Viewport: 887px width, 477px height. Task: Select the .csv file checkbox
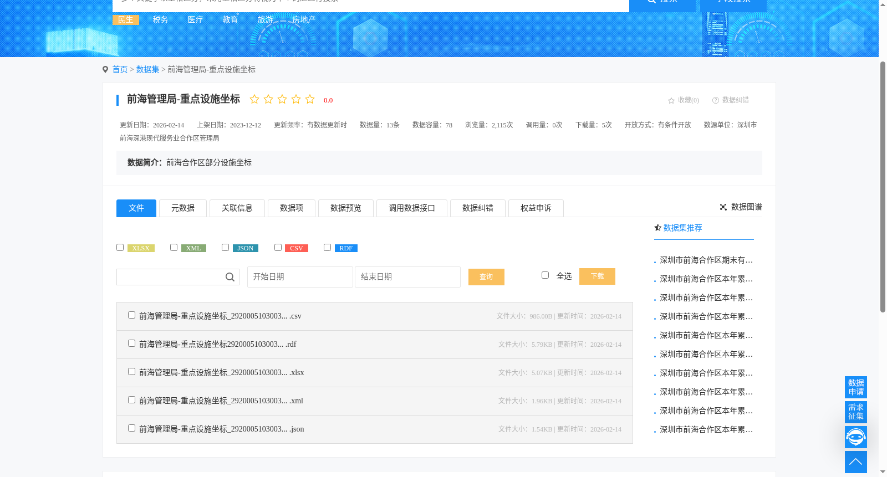coord(131,315)
